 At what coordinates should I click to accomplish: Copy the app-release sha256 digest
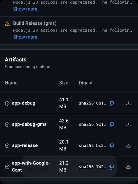[111, 146]
